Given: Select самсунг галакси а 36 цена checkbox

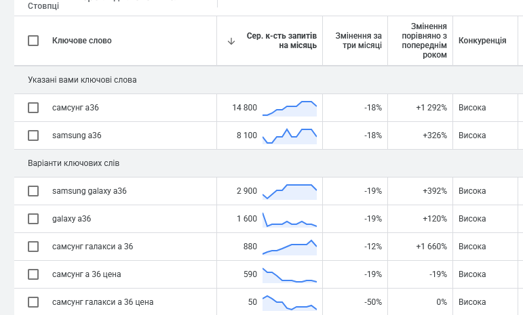Looking at the screenshot, I should (x=33, y=302).
